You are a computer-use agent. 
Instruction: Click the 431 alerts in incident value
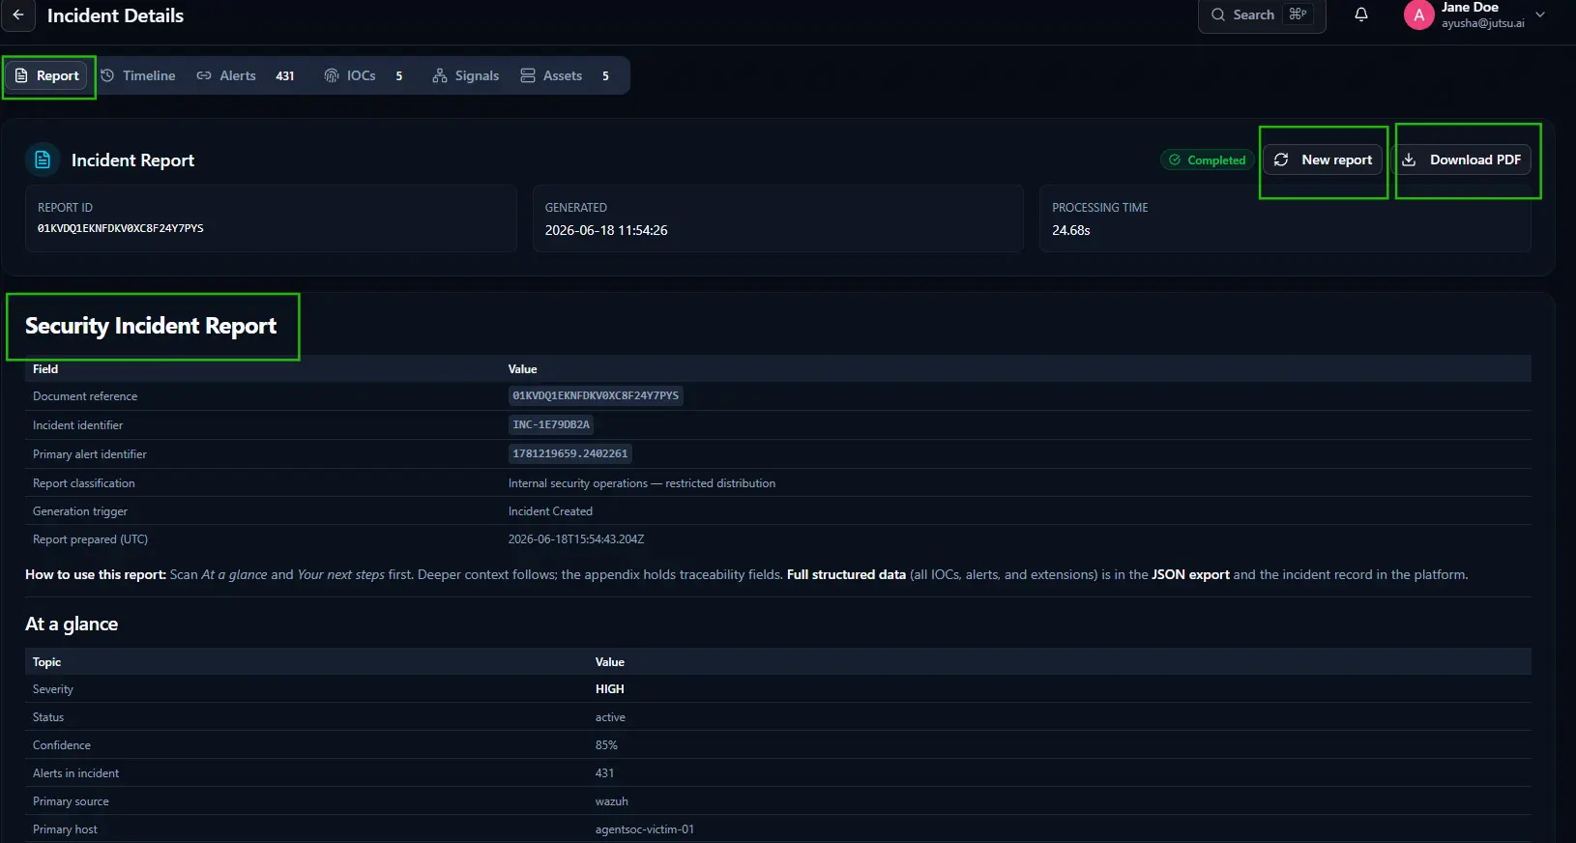[x=604, y=773]
